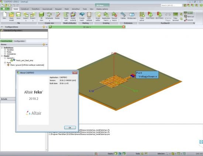Open the Windscreen extension
Image resolution: width=203 pixels, height=156 pixels.
[x=132, y=16]
